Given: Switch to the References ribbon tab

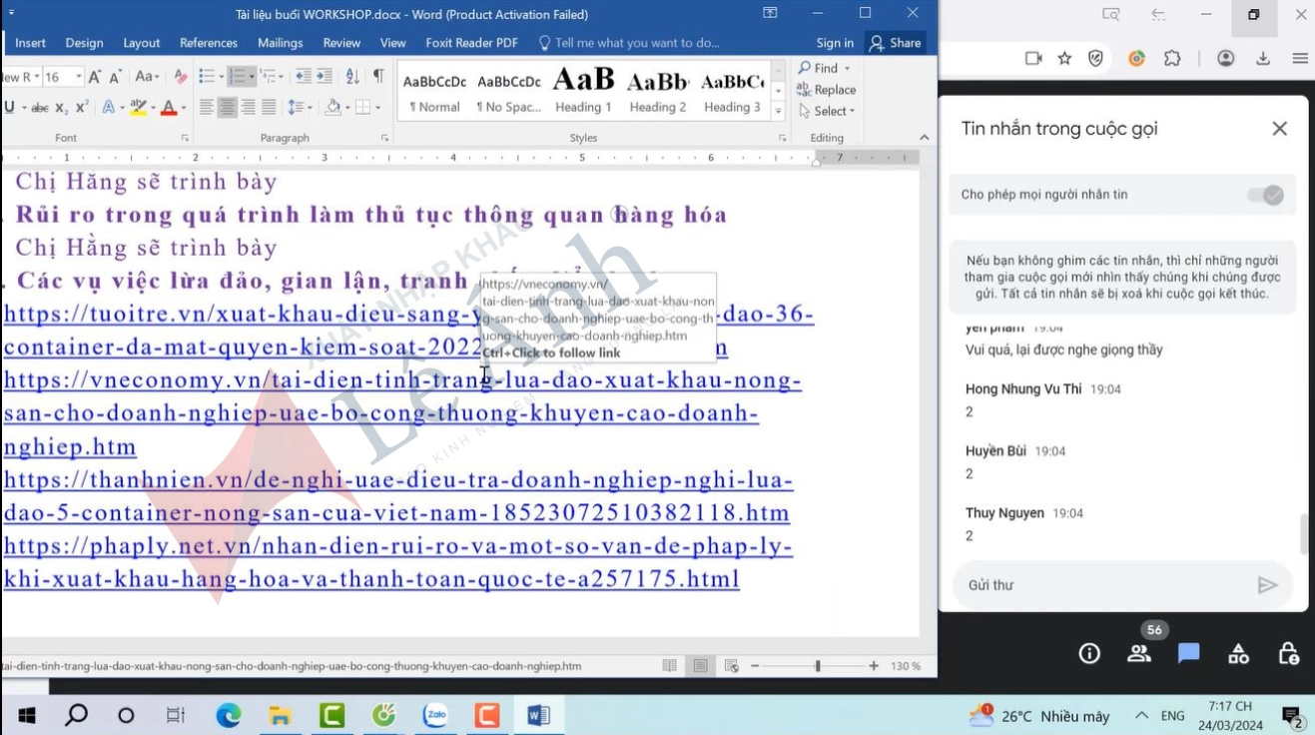Looking at the screenshot, I should point(208,42).
